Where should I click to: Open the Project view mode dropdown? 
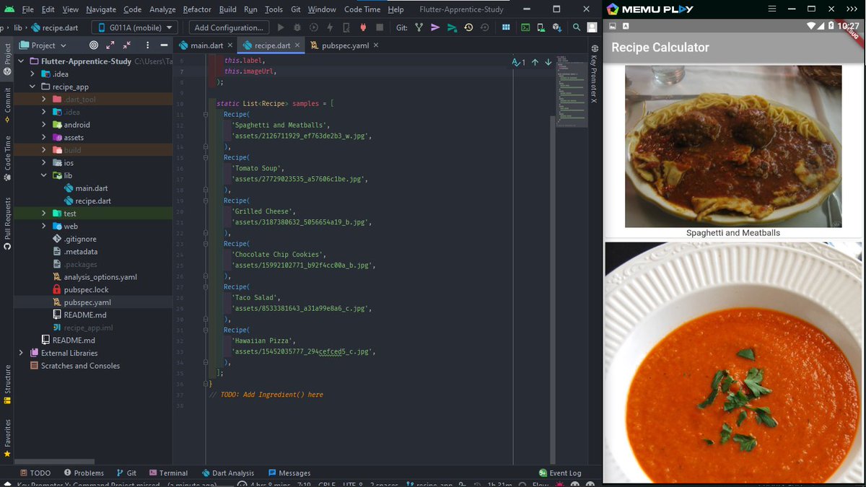pyautogui.click(x=44, y=45)
